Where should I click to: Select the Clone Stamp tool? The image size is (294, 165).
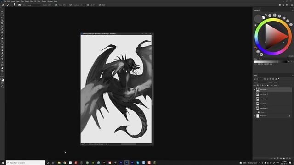2,38
